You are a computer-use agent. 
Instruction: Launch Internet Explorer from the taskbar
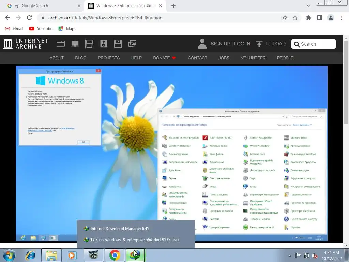30,255
